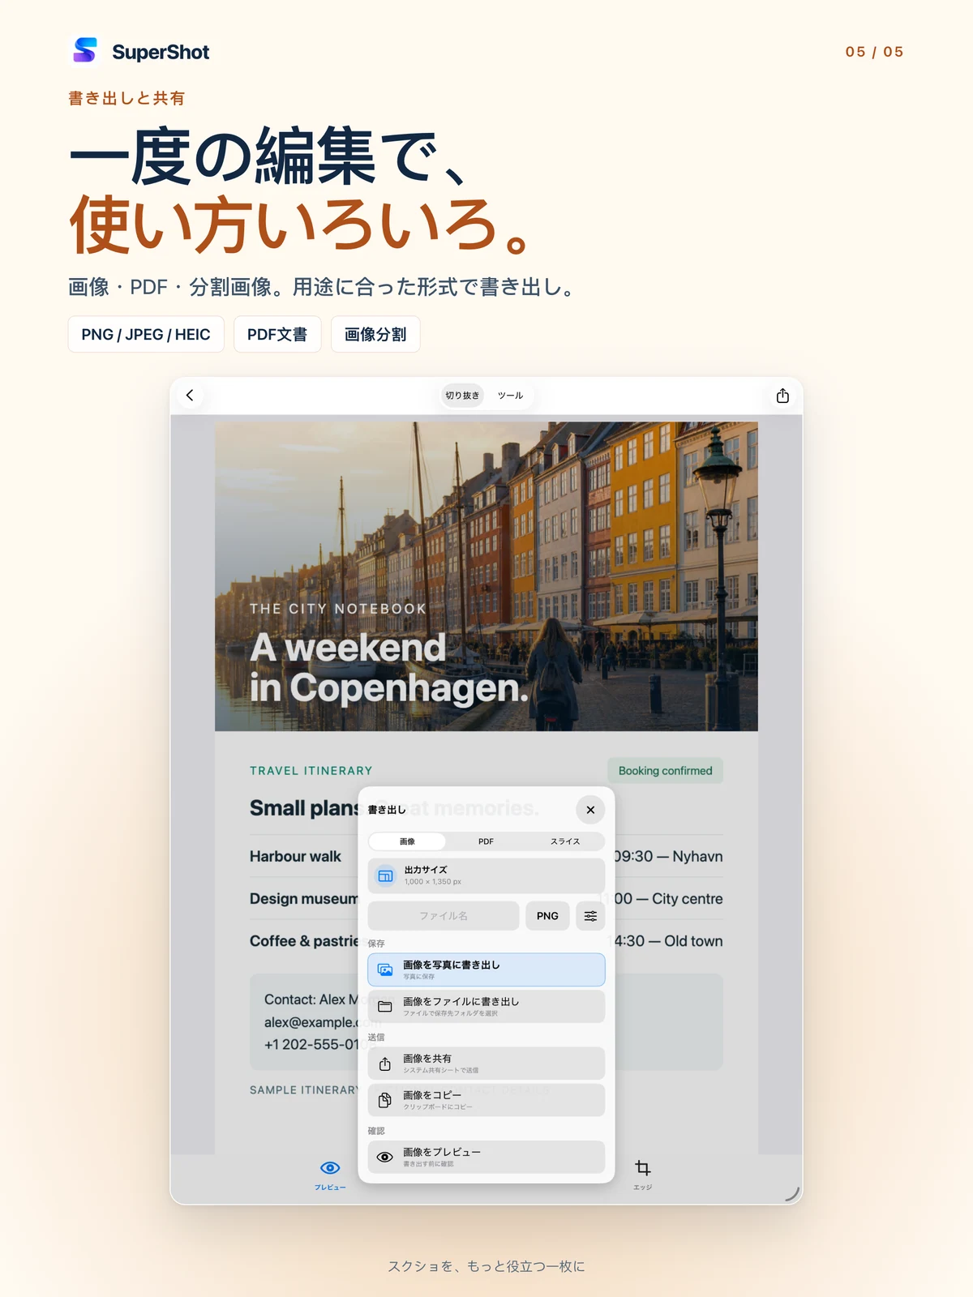Click the 'A weekend in Copenhagen.' title

point(389,667)
